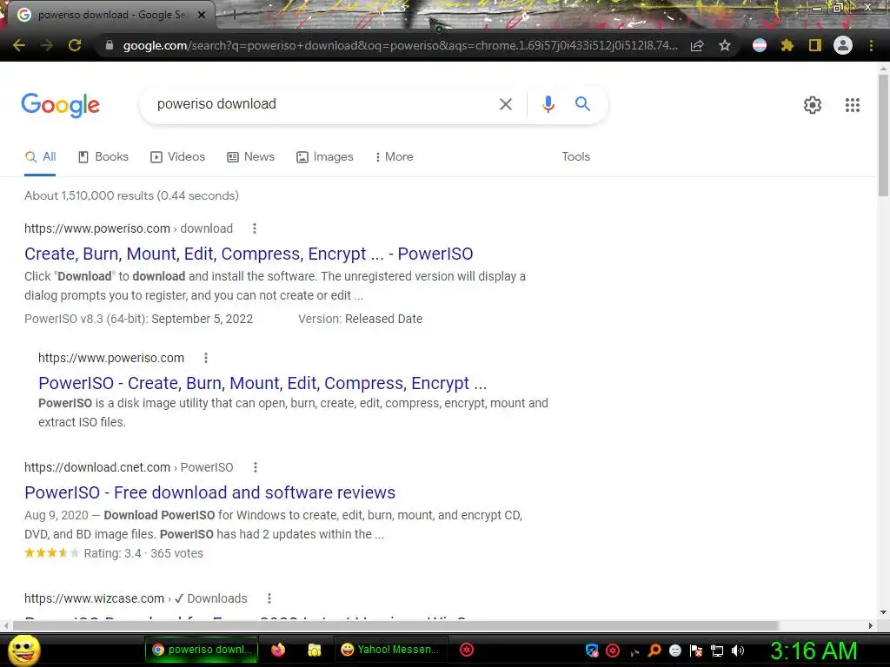Share this page from the address bar
This screenshot has height=667, width=890.
pos(697,46)
